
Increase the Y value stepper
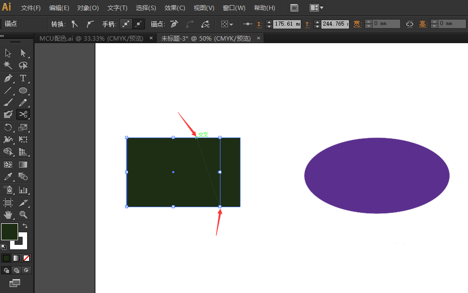click(317, 22)
